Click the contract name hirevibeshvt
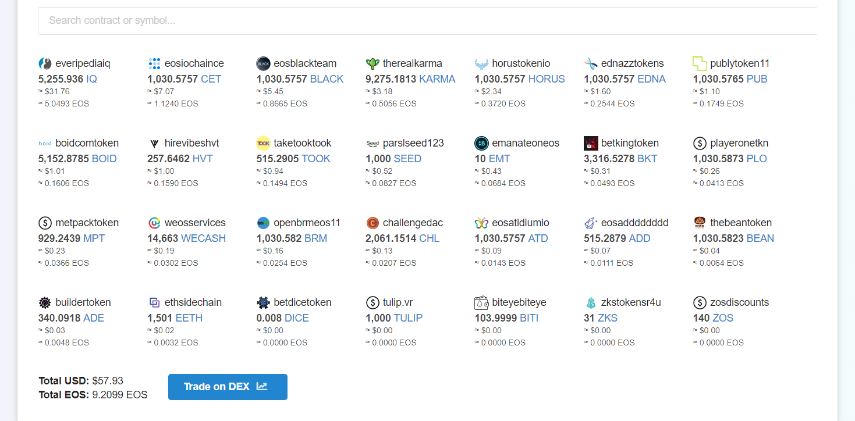 [192, 143]
